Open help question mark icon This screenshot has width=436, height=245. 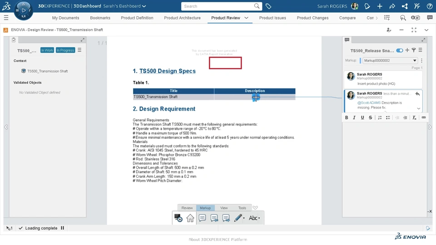(430, 6)
